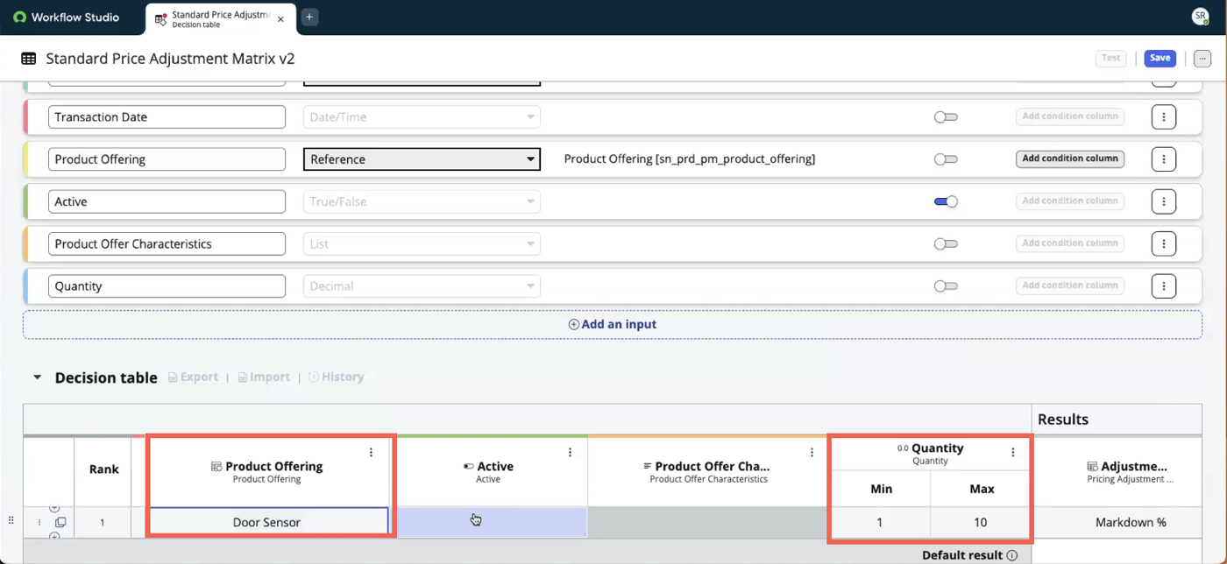
Task: Open the more options ellipsis beside Save
Action: (1202, 58)
